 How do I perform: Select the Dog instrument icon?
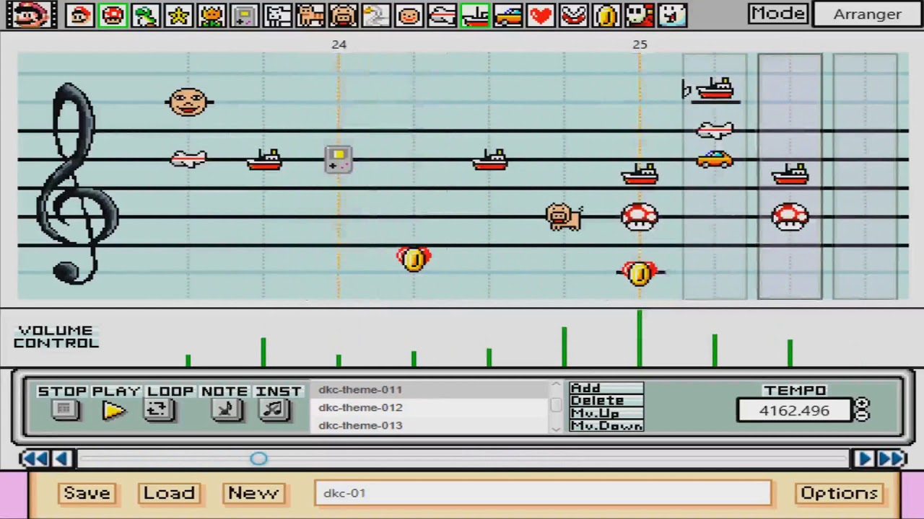tap(277, 14)
